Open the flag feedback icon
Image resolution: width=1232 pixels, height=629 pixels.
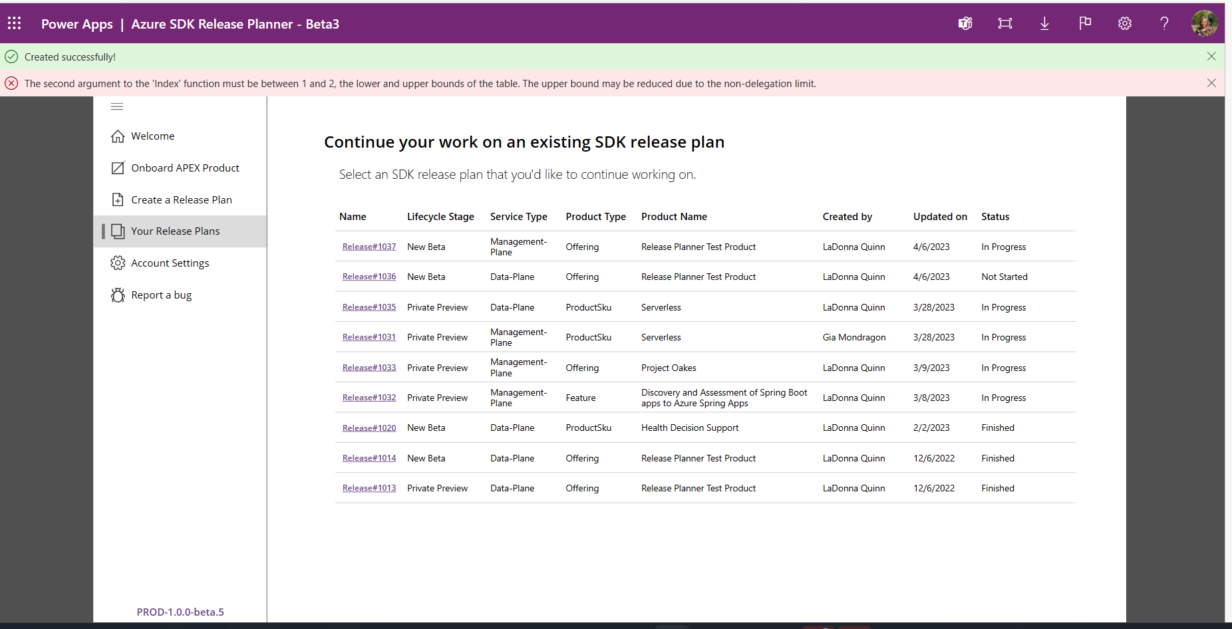point(1085,23)
